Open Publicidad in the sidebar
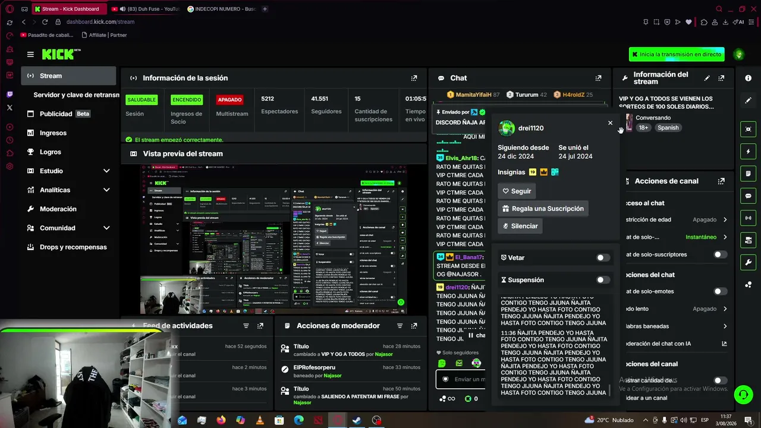Viewport: 761px width, 428px height. [x=68, y=114]
